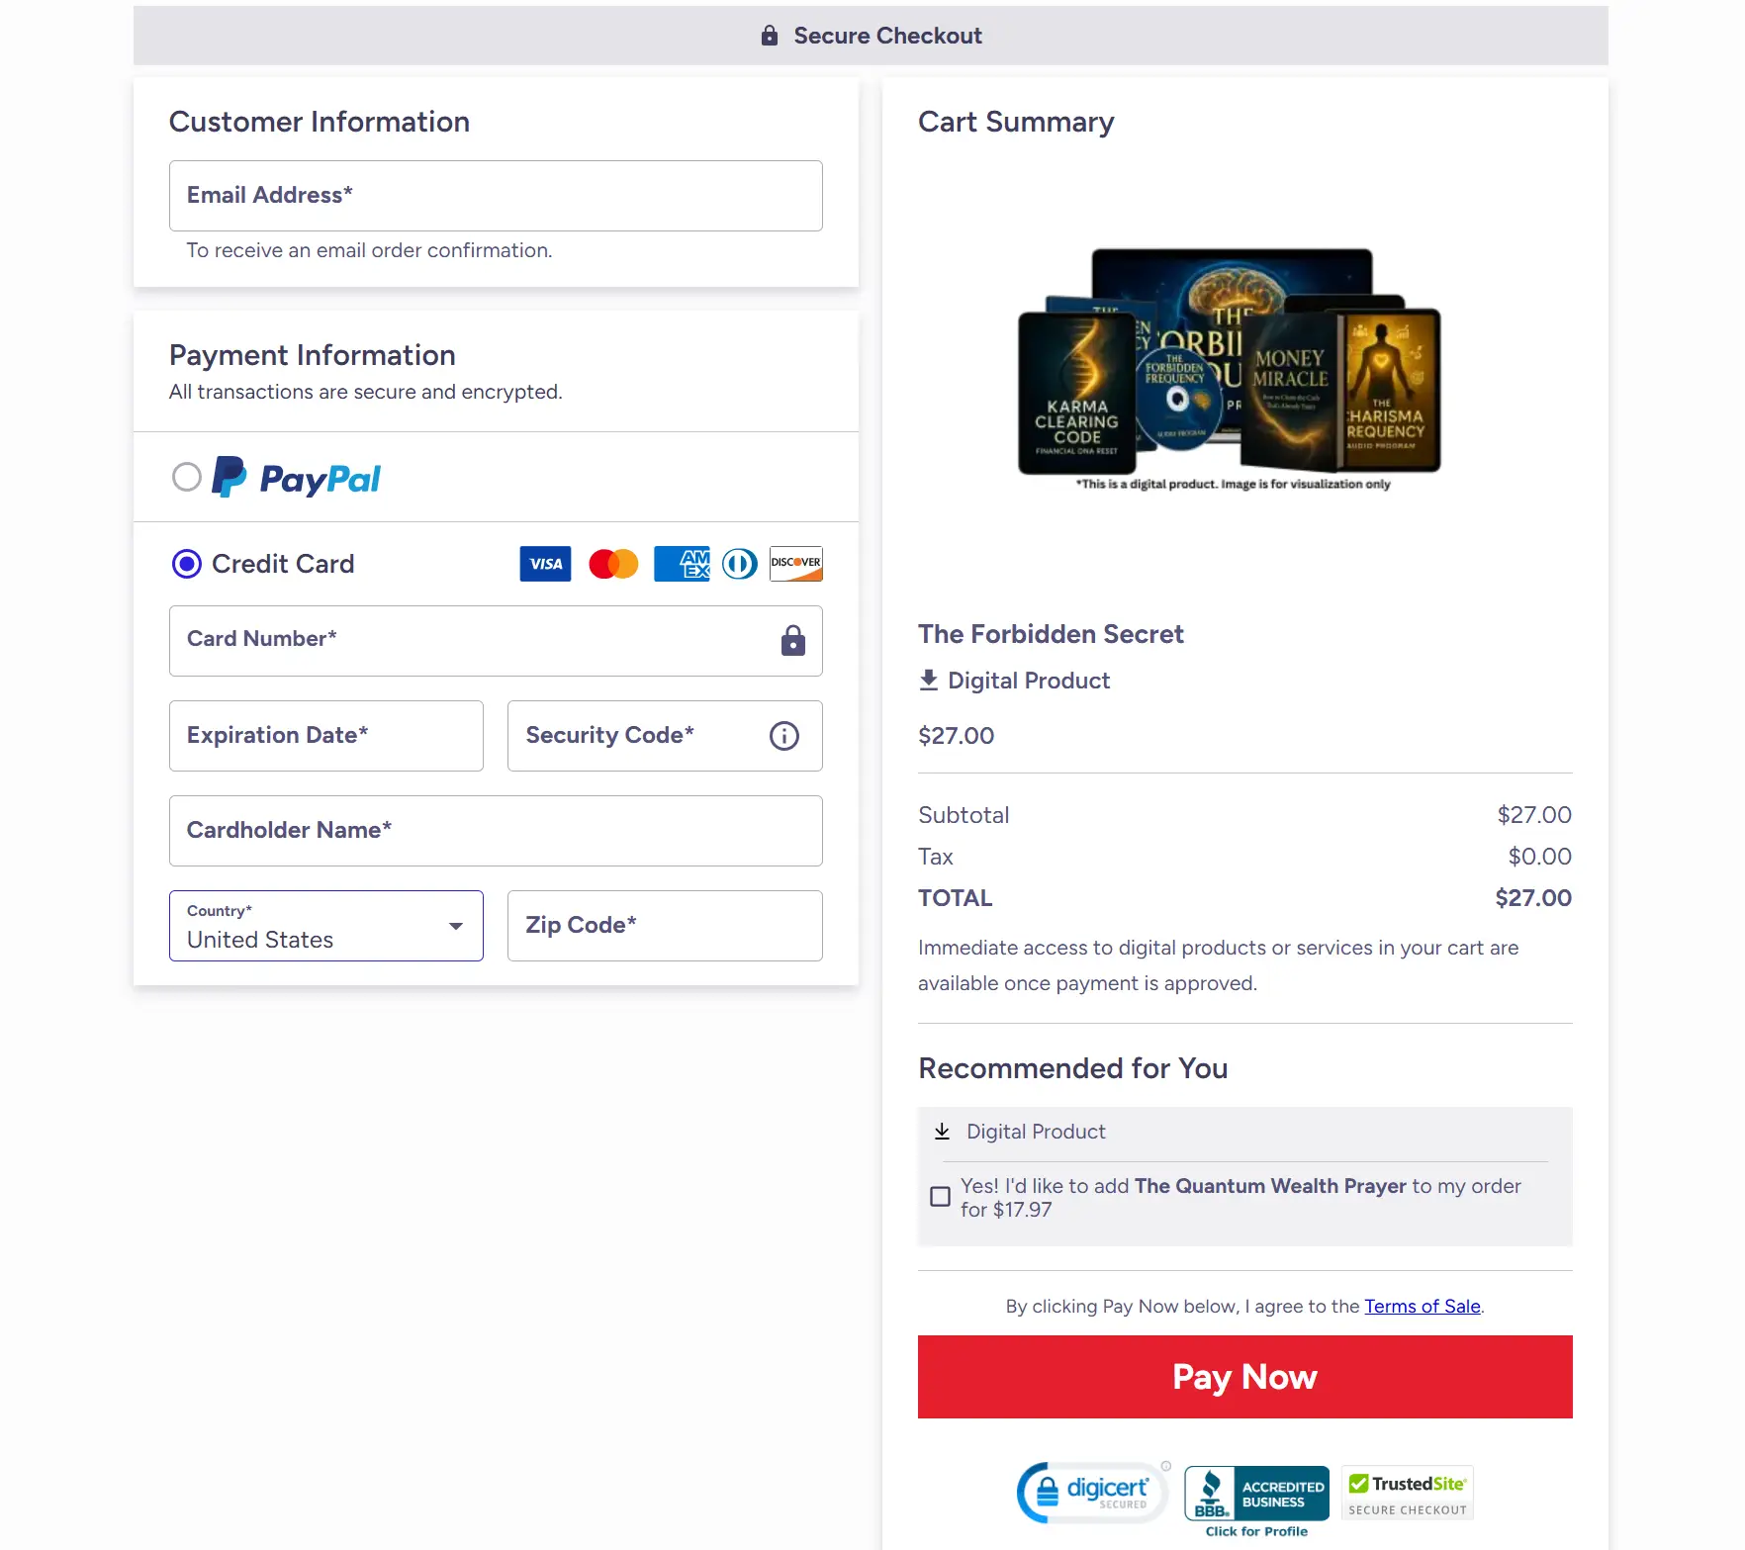Click the Diners Club icon
This screenshot has height=1550, width=1745.
[739, 564]
